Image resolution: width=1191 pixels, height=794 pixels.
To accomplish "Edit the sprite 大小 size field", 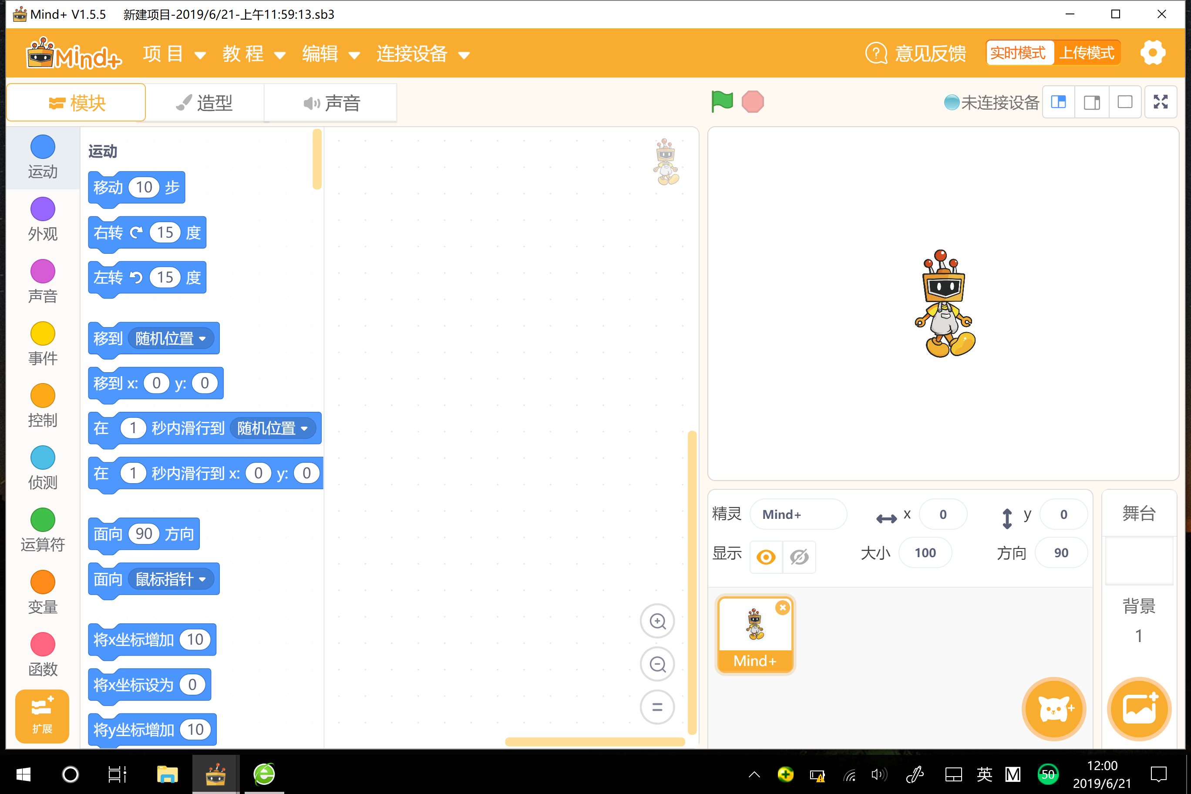I will [x=925, y=553].
